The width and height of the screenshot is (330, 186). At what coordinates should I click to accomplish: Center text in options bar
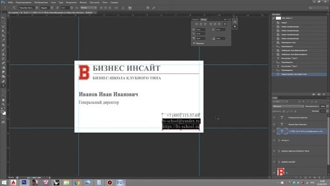point(105,8)
